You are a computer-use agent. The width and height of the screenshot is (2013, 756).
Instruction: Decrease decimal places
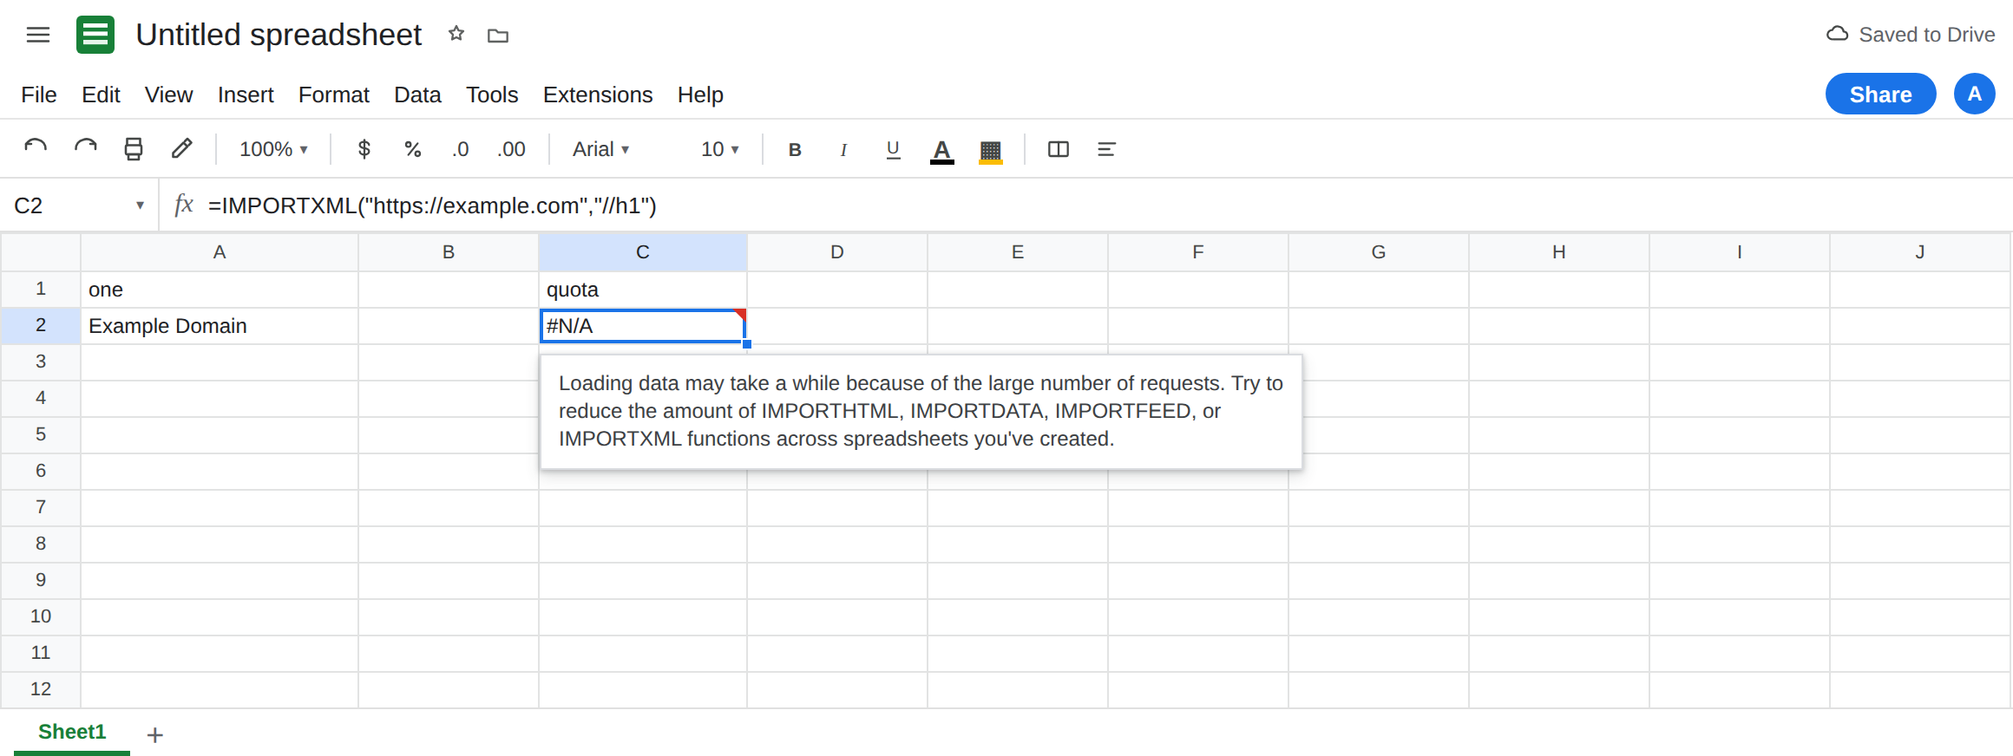(x=460, y=149)
